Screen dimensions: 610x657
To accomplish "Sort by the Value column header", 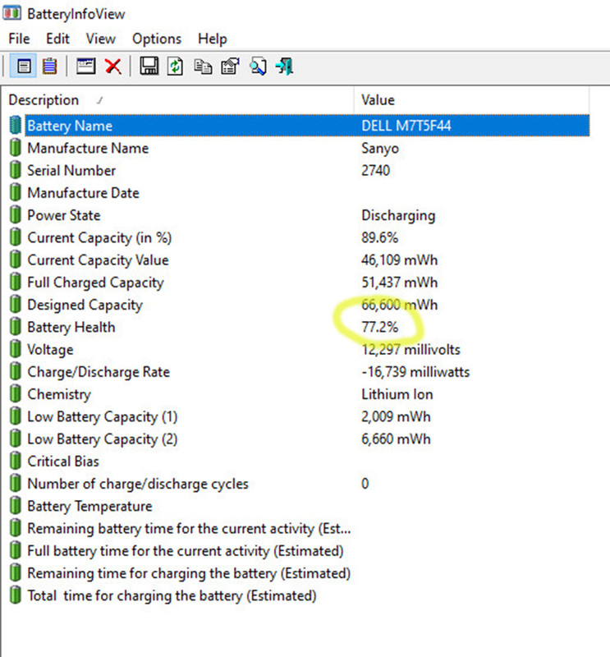I will click(472, 99).
